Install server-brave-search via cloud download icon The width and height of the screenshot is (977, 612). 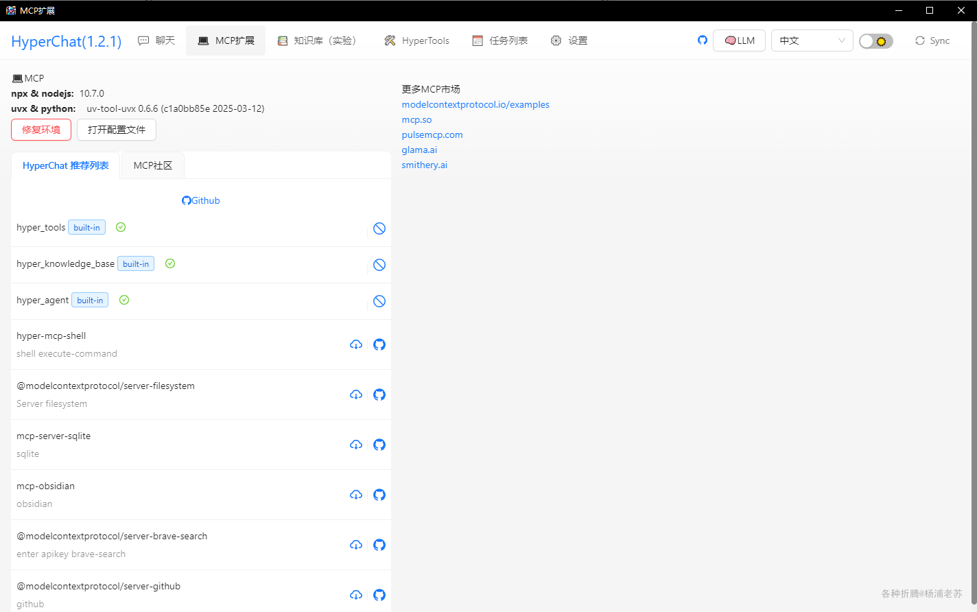pos(356,545)
